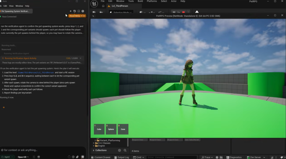Click the /Game/ThirdPerson/Lvl_ThirdPerson path link
Viewport: 286px width, 159px height.
(x=36, y=72)
